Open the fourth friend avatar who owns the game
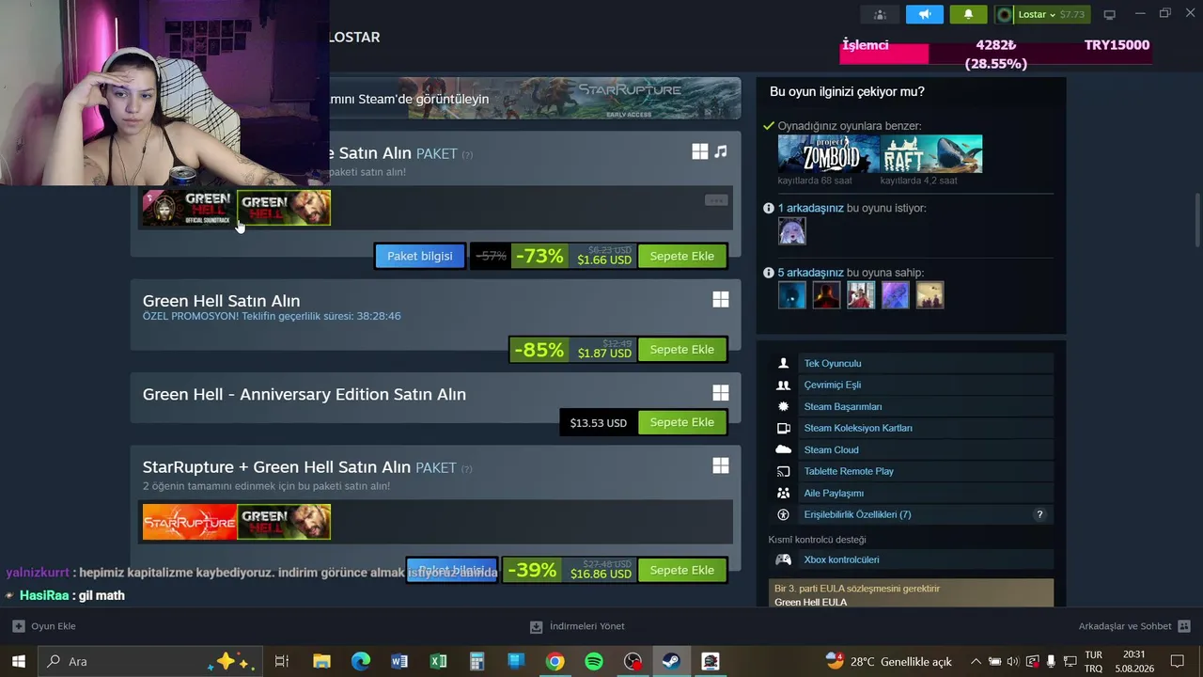The height and width of the screenshot is (677, 1203). (896, 295)
